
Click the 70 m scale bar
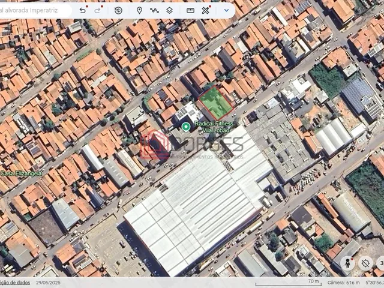point(289,283)
